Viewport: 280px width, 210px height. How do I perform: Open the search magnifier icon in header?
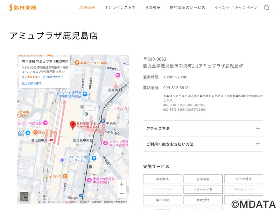pyautogui.click(x=267, y=7)
